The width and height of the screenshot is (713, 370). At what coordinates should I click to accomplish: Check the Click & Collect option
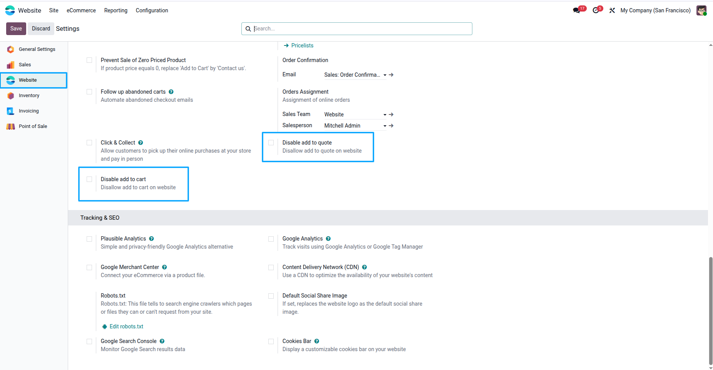[89, 143]
